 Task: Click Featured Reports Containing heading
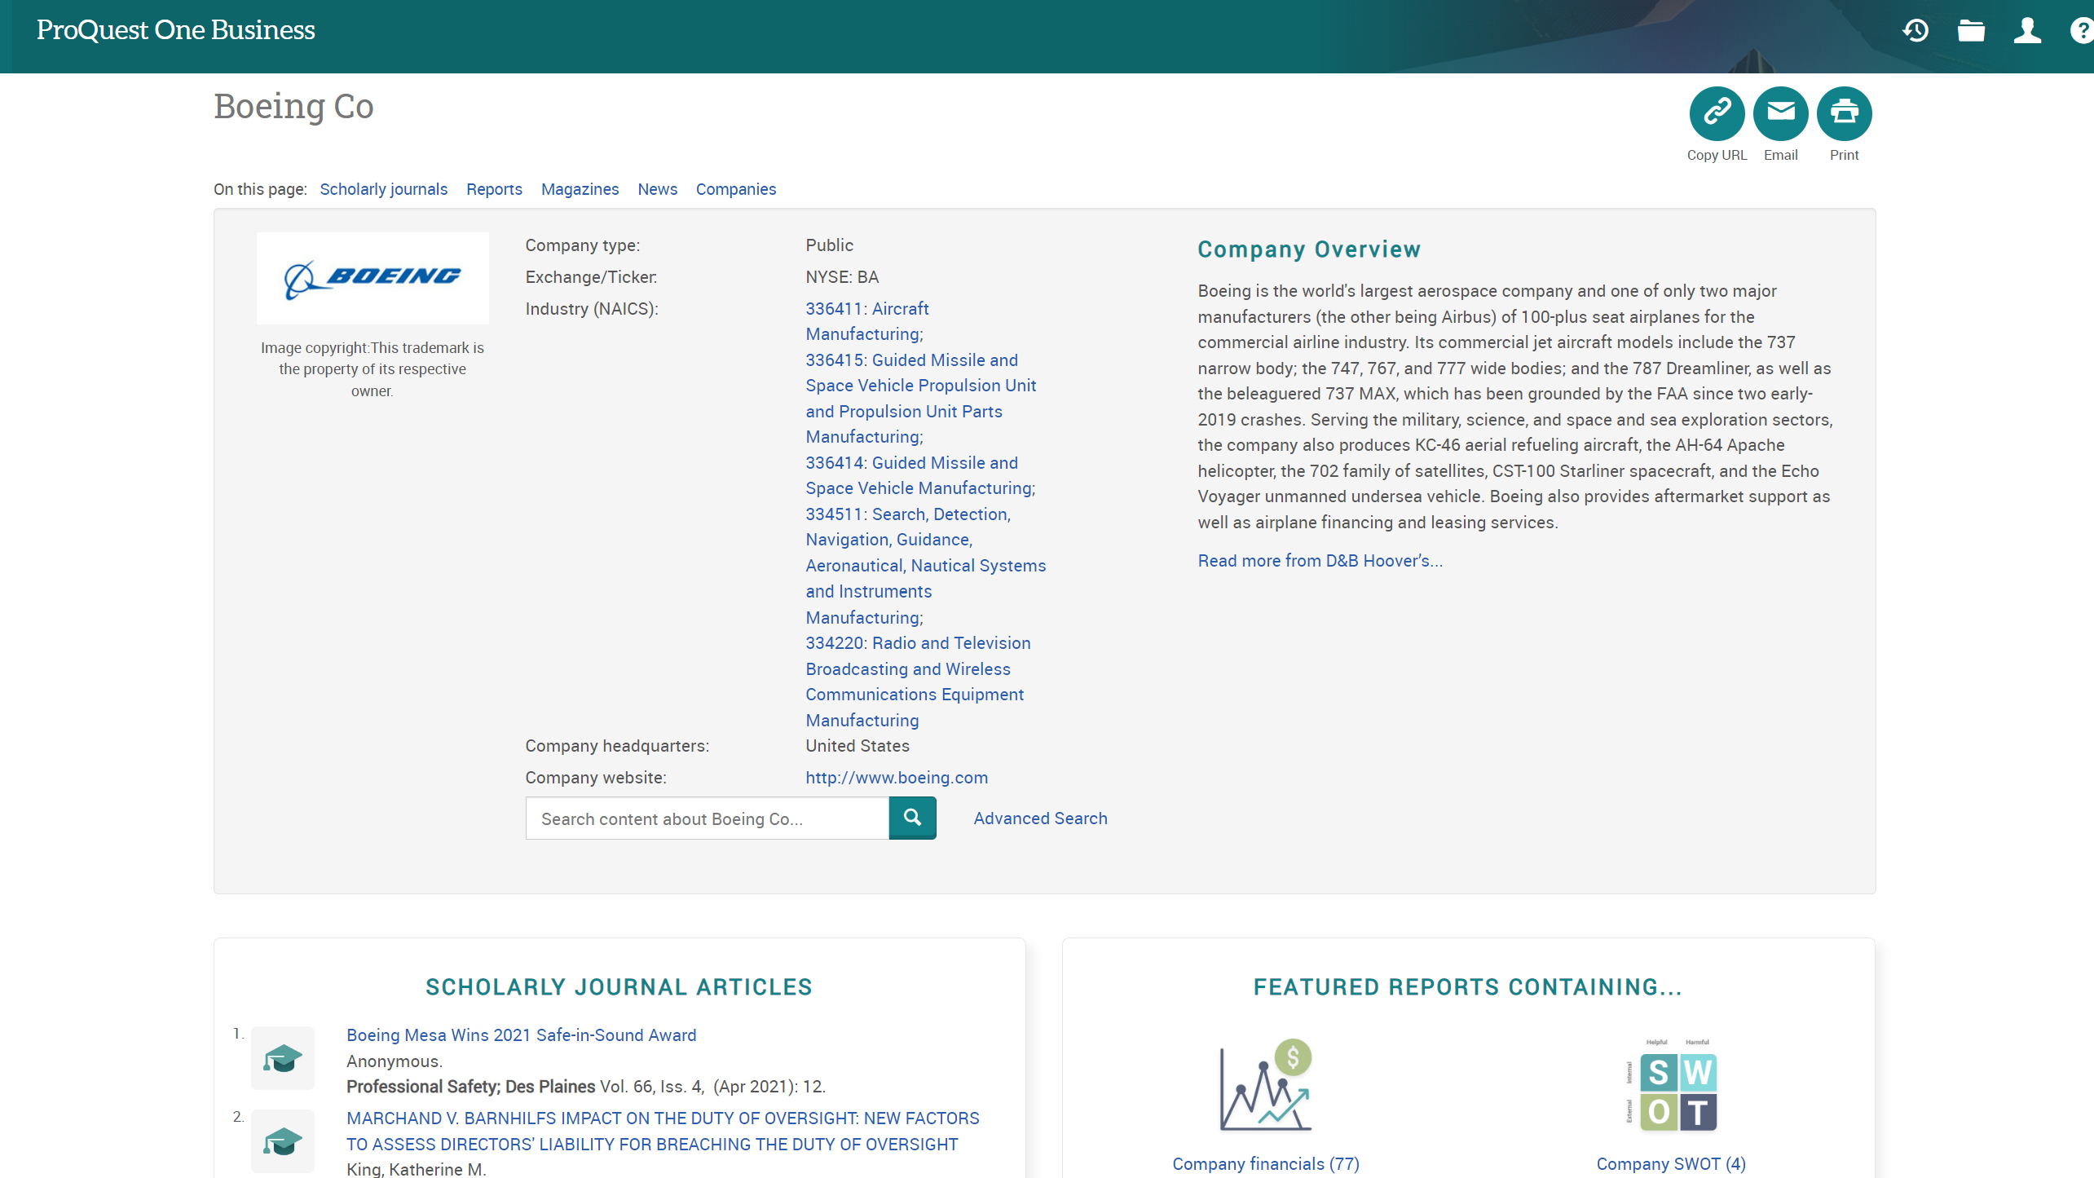[1468, 987]
